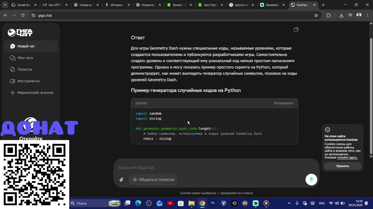Reload the giga.chat page
Image resolution: width=373 pixels, height=209 pixels.
tap(23, 15)
